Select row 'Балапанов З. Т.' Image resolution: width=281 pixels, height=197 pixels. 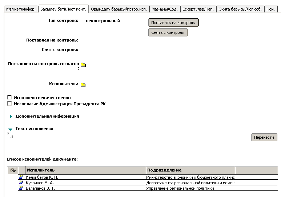click(x=148, y=188)
